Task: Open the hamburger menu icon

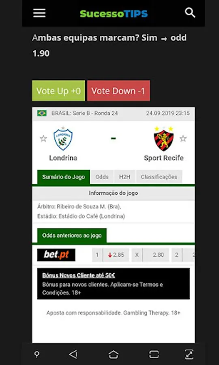Action: point(39,13)
